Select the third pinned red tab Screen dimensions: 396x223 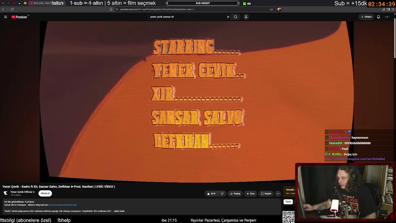(14, 3)
